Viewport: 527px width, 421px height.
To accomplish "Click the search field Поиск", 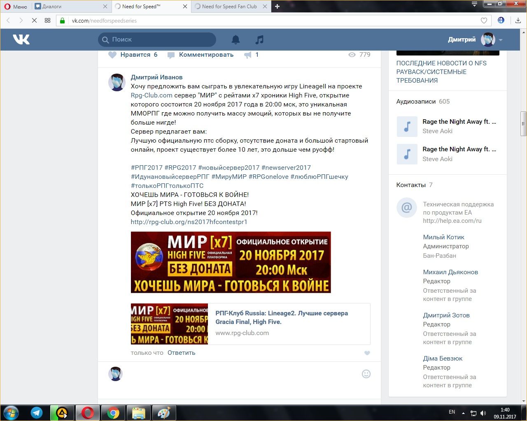I will [x=157, y=39].
